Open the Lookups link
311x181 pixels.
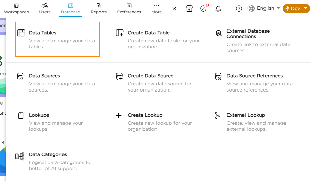(x=39, y=115)
